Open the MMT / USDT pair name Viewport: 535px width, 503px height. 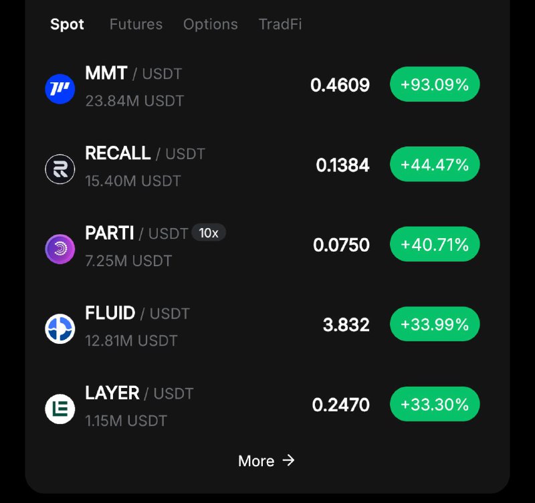133,74
